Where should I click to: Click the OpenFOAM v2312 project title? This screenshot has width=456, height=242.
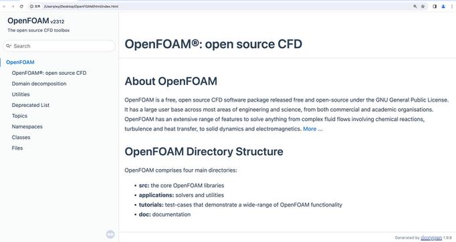[x=35, y=21]
